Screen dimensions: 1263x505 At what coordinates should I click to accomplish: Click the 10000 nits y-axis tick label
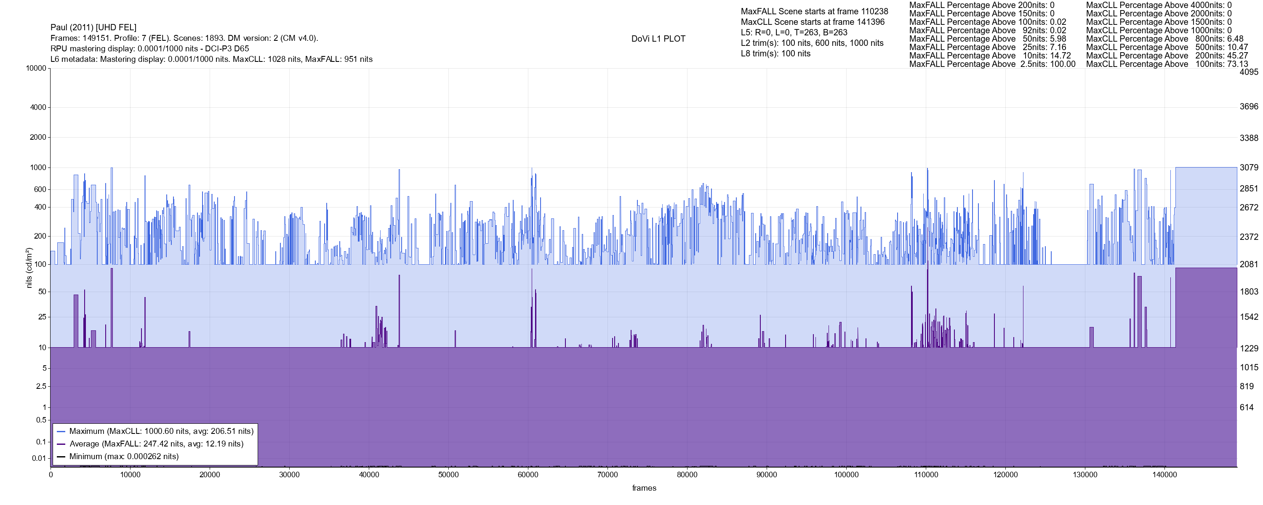[36, 68]
